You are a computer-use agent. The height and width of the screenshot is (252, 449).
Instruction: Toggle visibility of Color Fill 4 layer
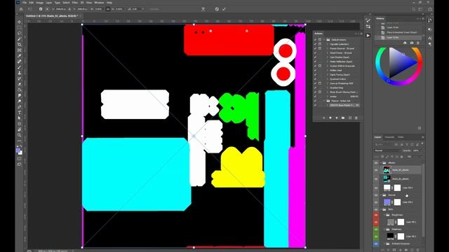click(376, 202)
